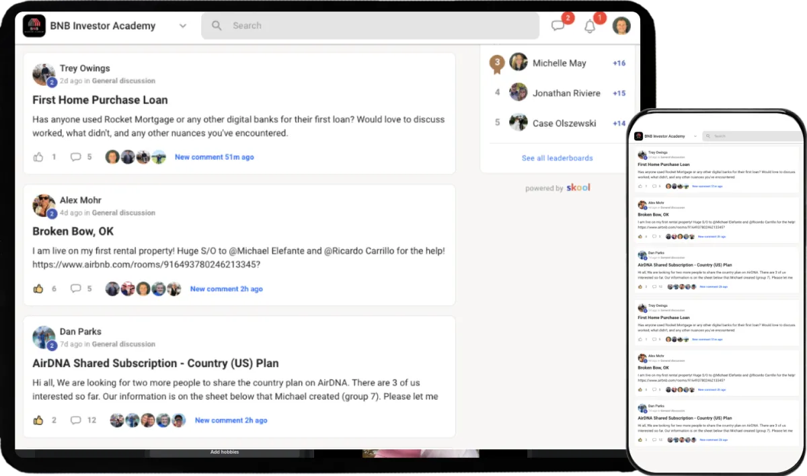Open the profile avatar in tablet header
This screenshot has height=476, width=807.
tap(621, 26)
